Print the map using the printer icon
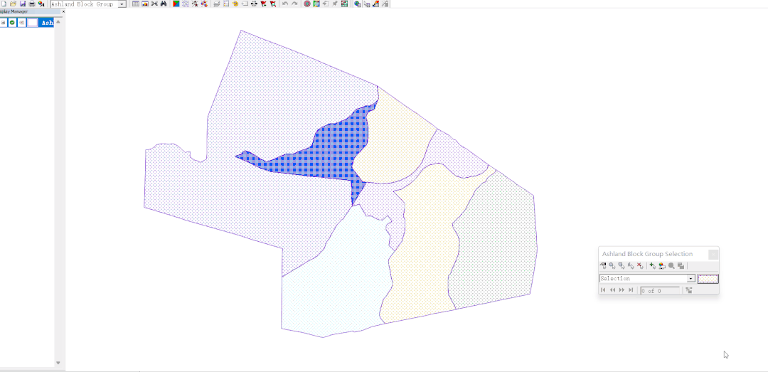This screenshot has width=768, height=372. (x=32, y=4)
